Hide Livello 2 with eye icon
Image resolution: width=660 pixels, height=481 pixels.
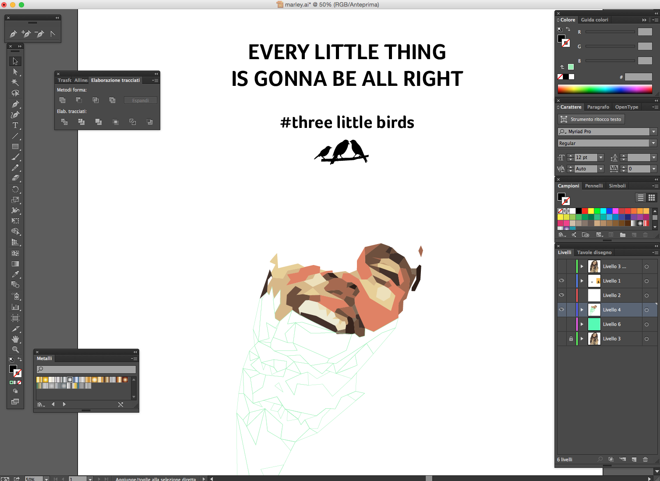[561, 295]
